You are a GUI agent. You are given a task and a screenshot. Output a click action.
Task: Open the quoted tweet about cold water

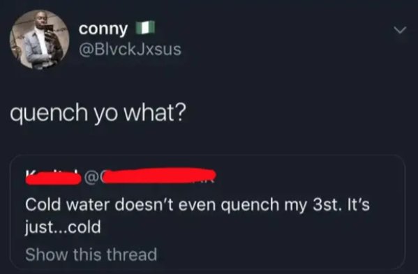[x=208, y=212]
